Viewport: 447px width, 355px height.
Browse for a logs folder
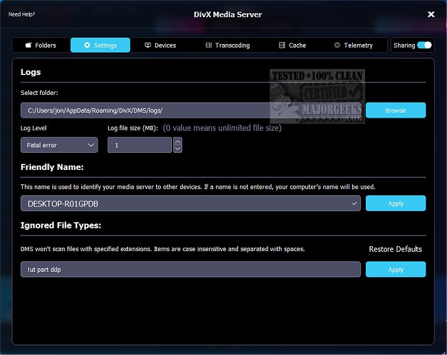[395, 110]
